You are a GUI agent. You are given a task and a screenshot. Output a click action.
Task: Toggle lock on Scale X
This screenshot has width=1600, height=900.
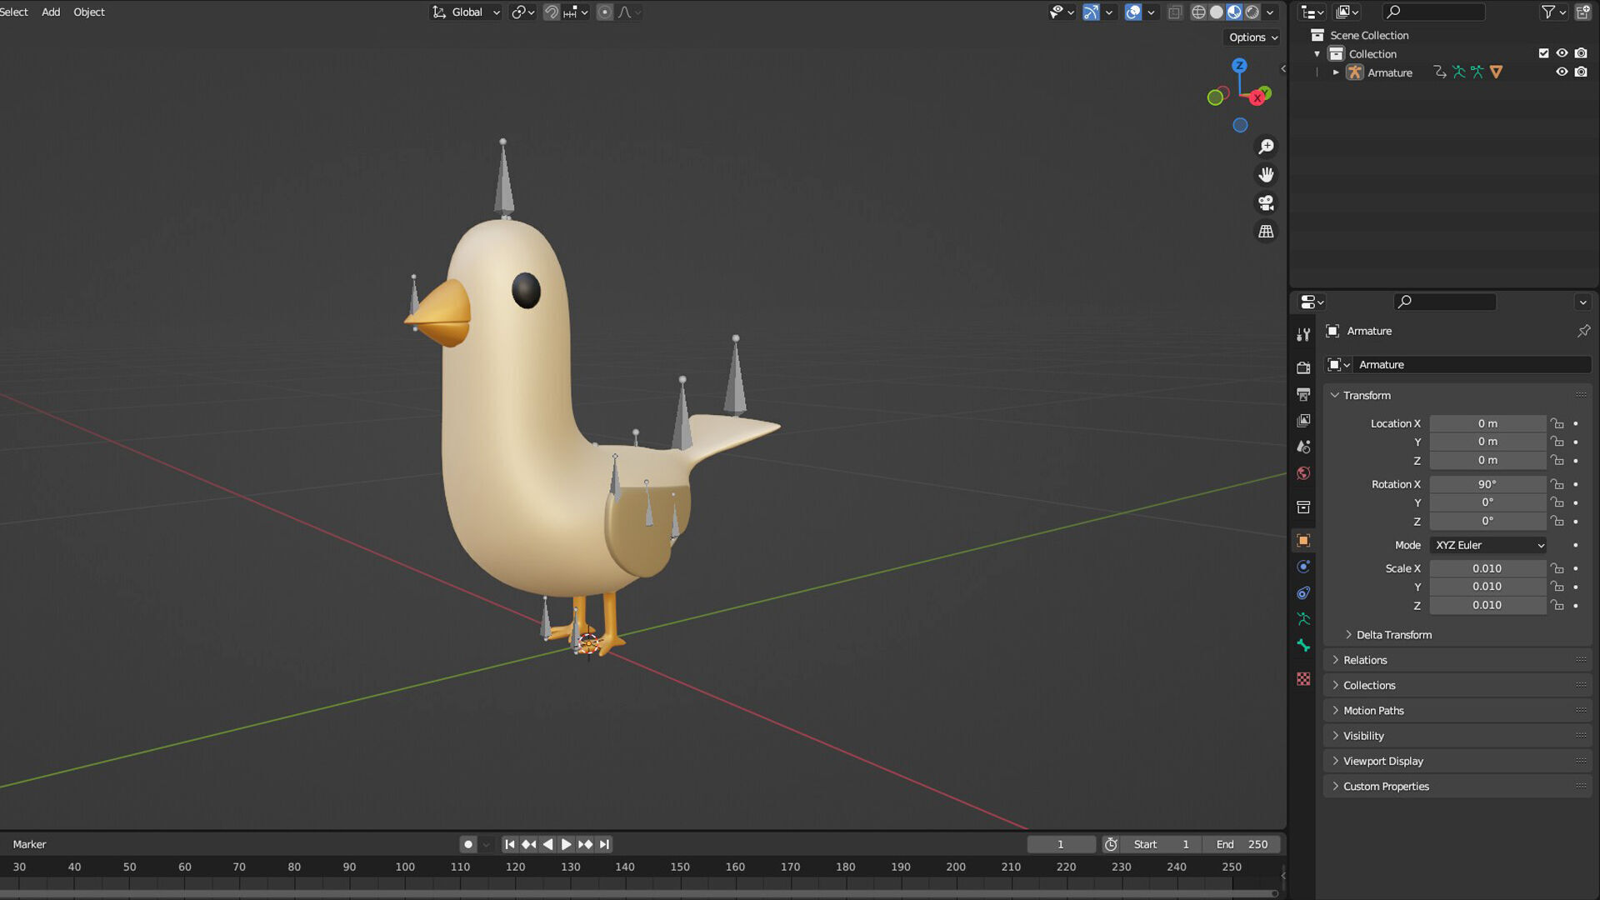tap(1557, 568)
